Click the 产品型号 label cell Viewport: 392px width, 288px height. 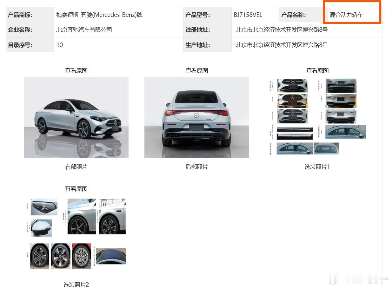pos(208,15)
